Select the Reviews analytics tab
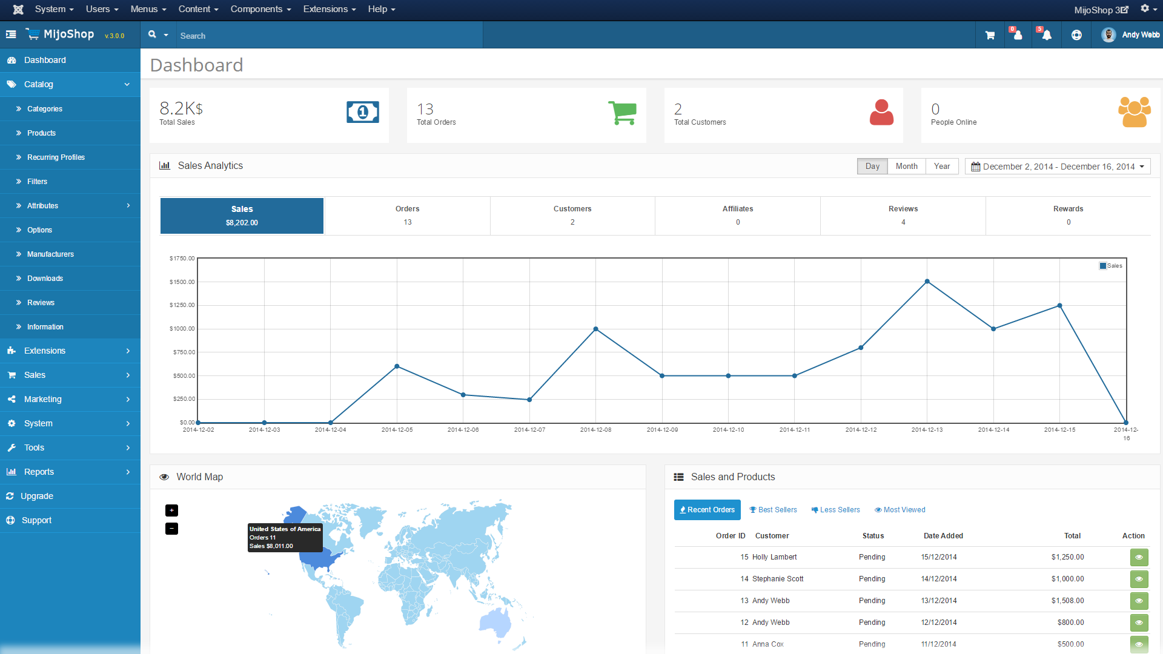This screenshot has width=1163, height=654. (x=903, y=216)
